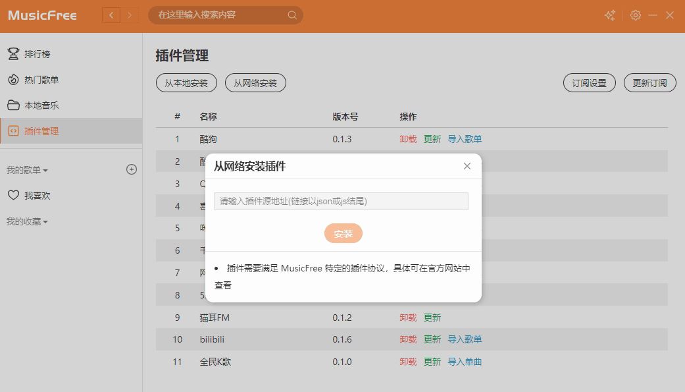Click the theme sparkle icon in titlebar
This screenshot has height=392, width=685.
point(609,14)
